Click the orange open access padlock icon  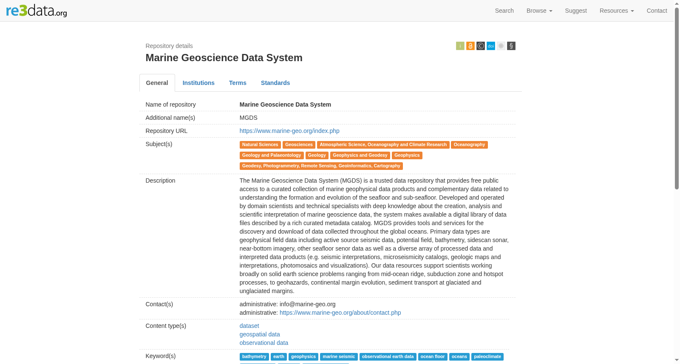[470, 46]
